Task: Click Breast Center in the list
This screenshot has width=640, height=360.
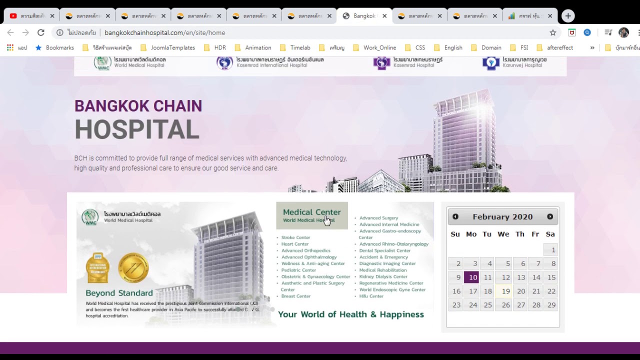Action: pyautogui.click(x=295, y=296)
